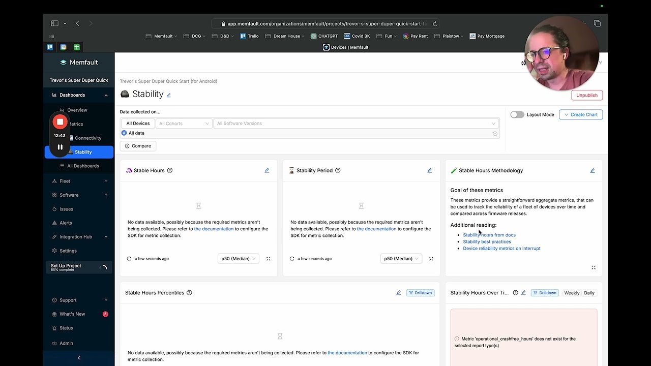
Task: Switch Stability Hours chart to Daily
Action: pos(589,293)
